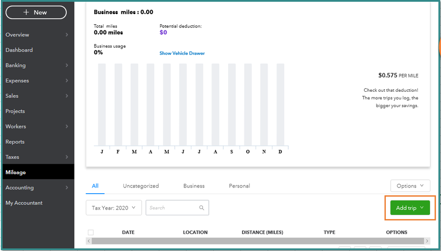The height and width of the screenshot is (251, 441).
Task: Click the TYPE column header
Action: pyautogui.click(x=329, y=232)
